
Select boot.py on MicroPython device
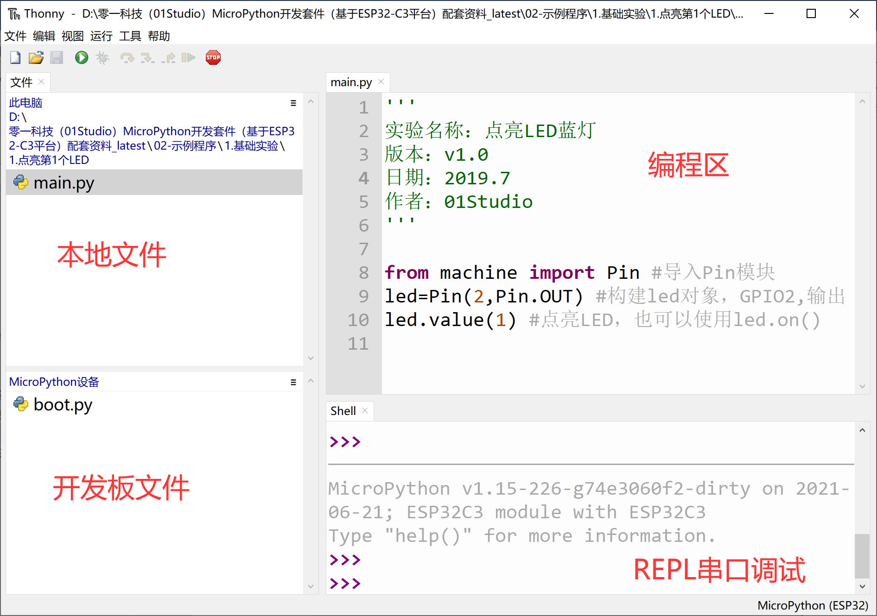coord(154,404)
